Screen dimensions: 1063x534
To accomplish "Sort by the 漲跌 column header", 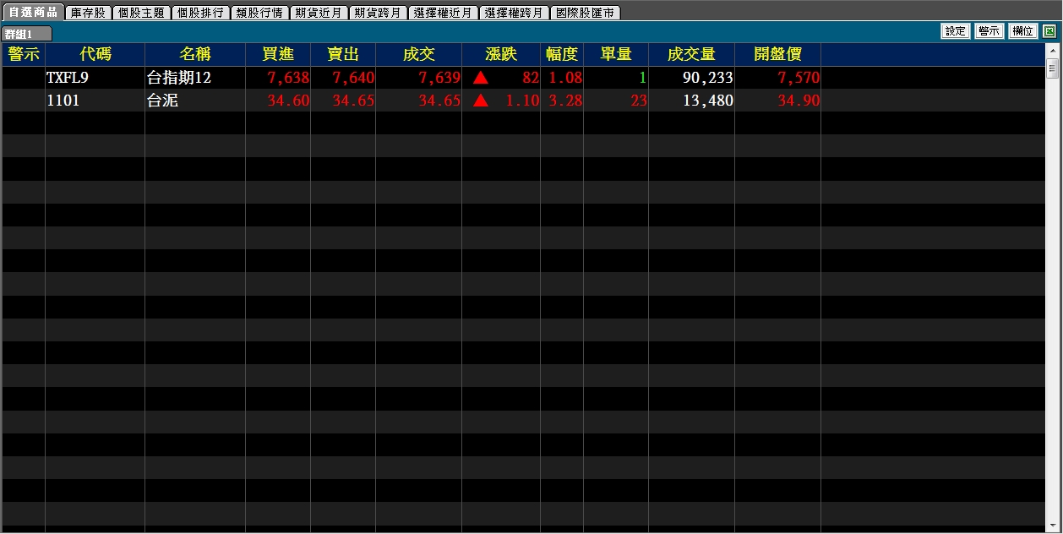I will pyautogui.click(x=501, y=54).
